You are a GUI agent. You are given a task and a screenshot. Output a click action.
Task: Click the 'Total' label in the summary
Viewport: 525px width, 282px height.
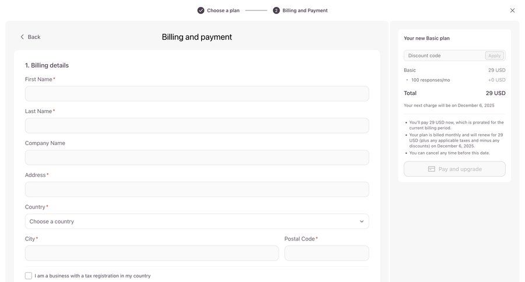(410, 93)
